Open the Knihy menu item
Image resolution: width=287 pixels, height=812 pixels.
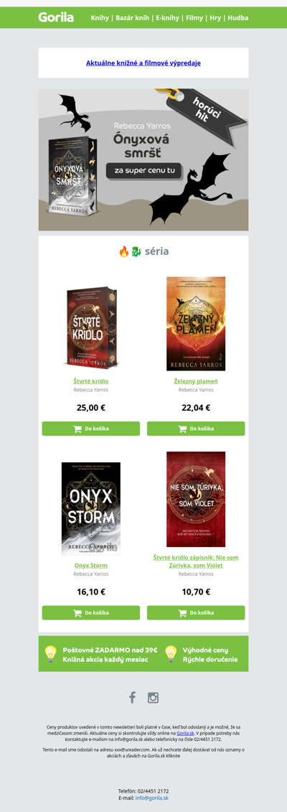(x=100, y=18)
